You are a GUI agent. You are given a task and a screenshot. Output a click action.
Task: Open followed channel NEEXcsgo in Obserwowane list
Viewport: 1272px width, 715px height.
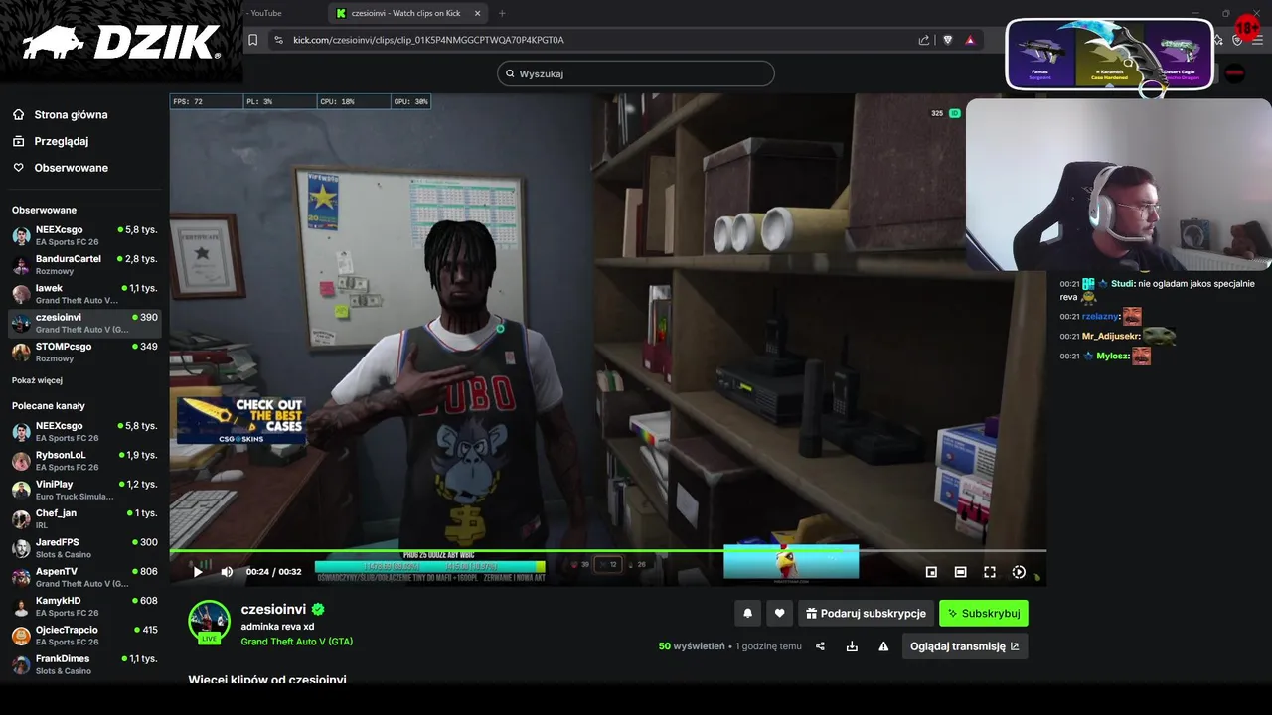point(84,235)
